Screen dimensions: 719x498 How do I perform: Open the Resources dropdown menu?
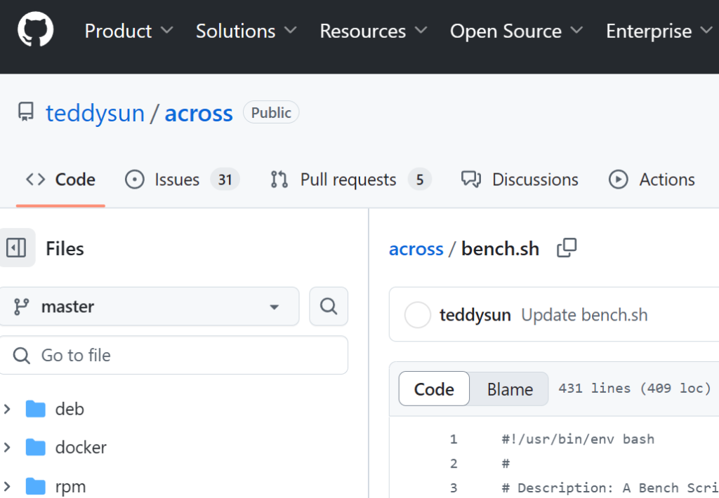[374, 31]
